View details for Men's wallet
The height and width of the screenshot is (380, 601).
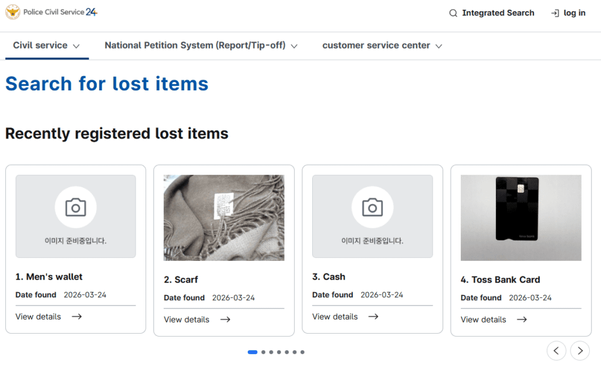pyautogui.click(x=38, y=317)
